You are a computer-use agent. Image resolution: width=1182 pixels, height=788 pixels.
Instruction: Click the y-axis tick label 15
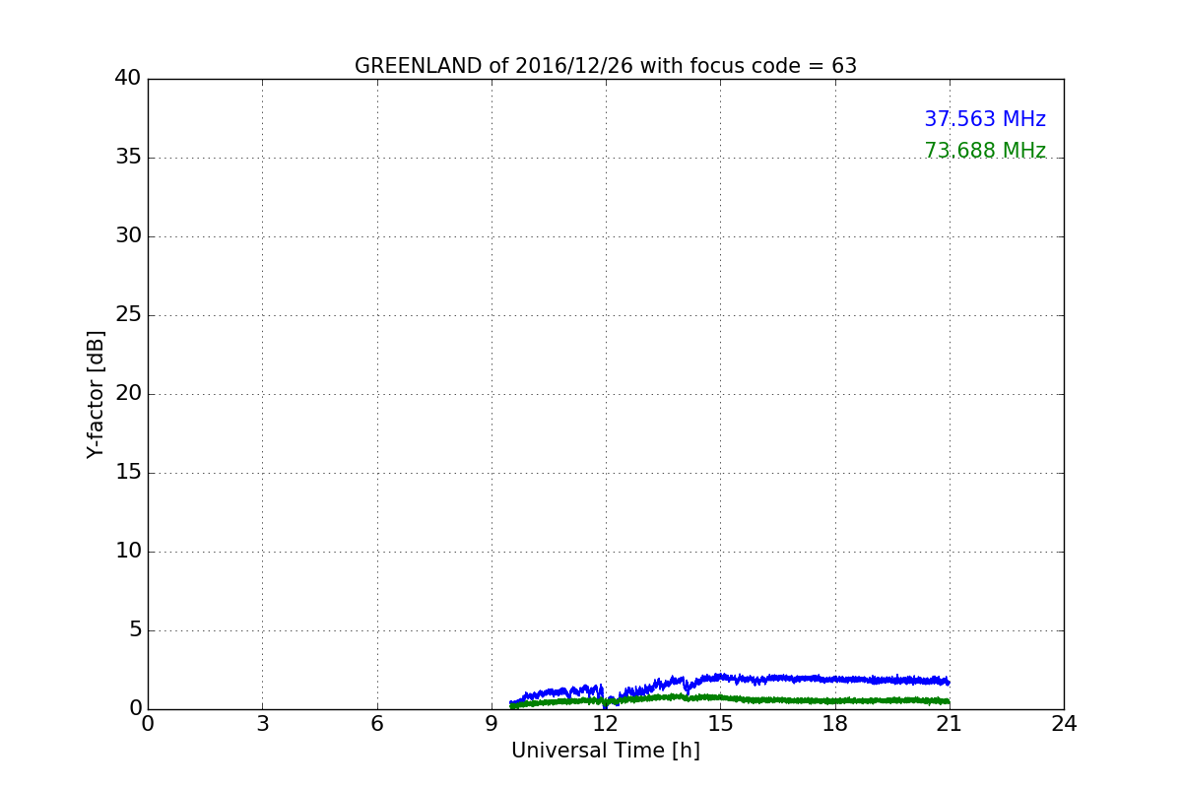(x=128, y=473)
